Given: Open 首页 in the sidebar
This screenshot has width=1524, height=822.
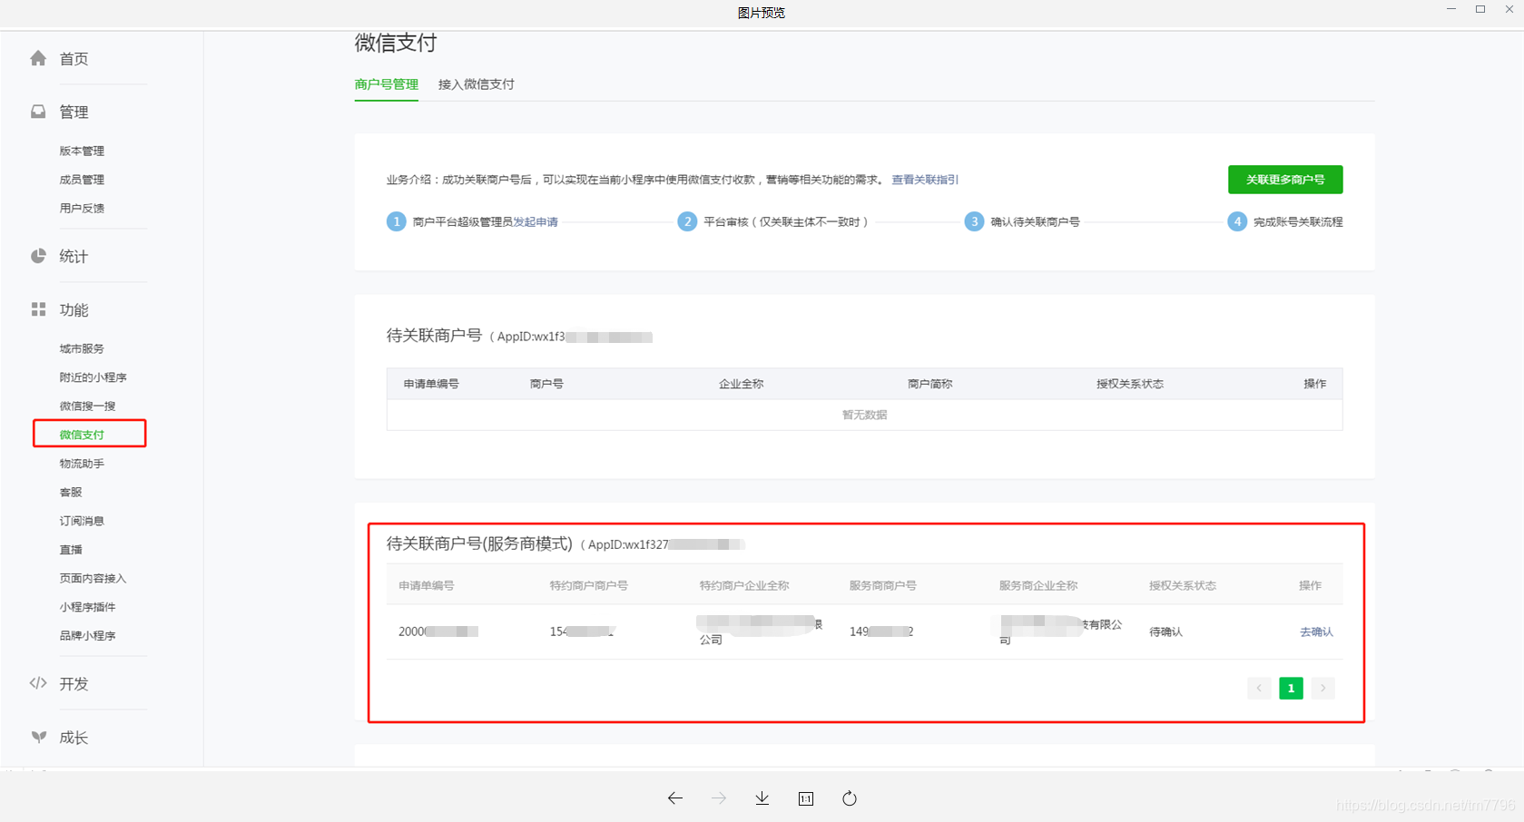Looking at the screenshot, I should tap(74, 59).
